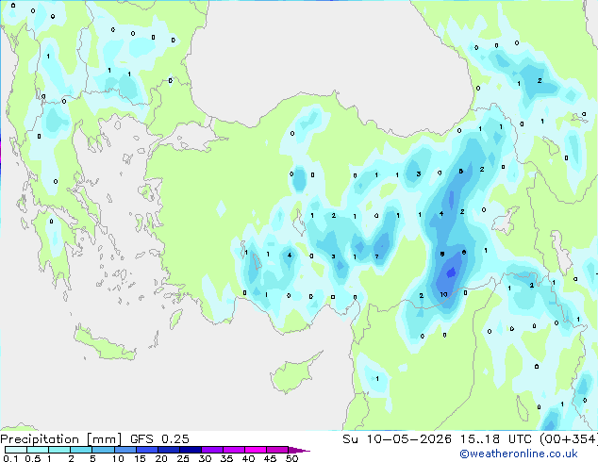Click the date 'Su 10-05-2026'

(397, 438)
